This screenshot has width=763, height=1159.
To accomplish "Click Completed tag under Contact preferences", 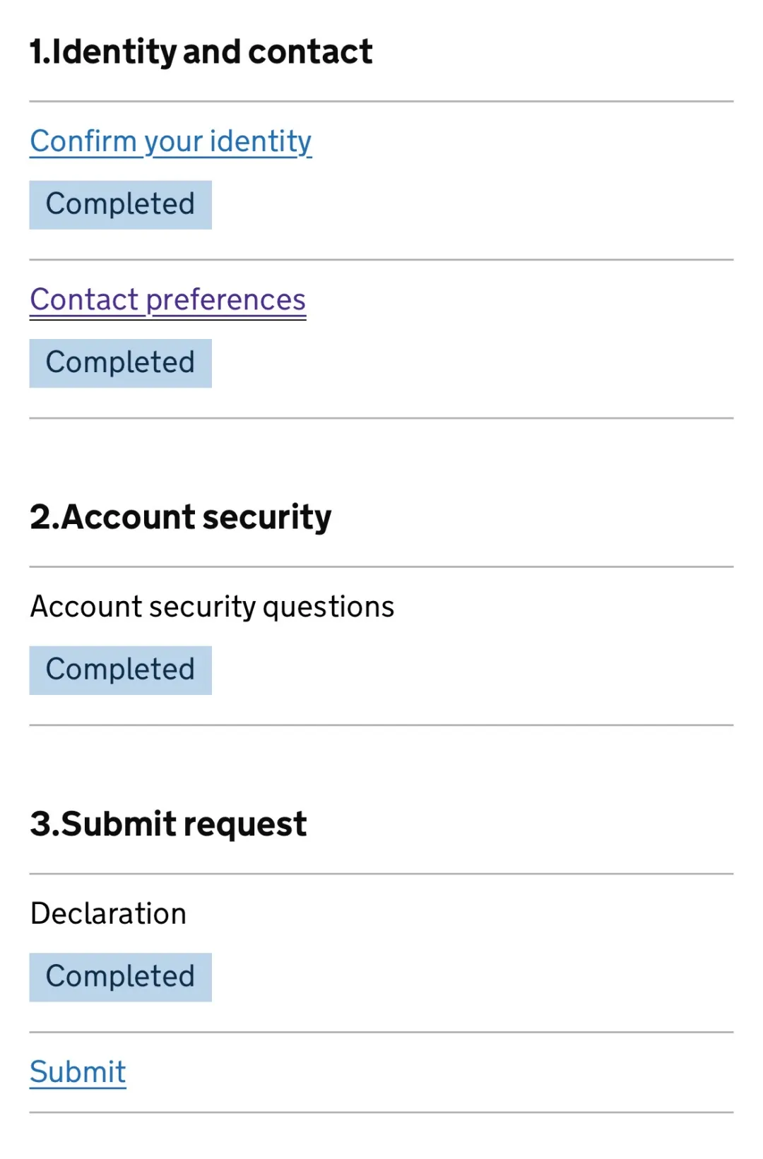I will [120, 363].
